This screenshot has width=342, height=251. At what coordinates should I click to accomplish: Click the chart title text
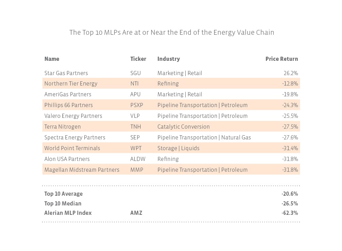172,33
